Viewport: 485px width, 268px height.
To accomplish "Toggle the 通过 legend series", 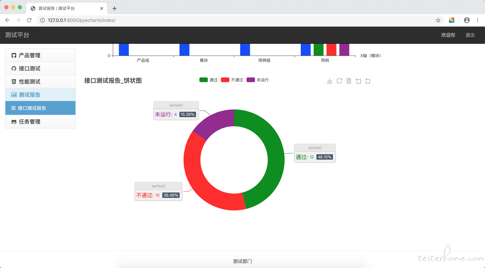I will (208, 80).
